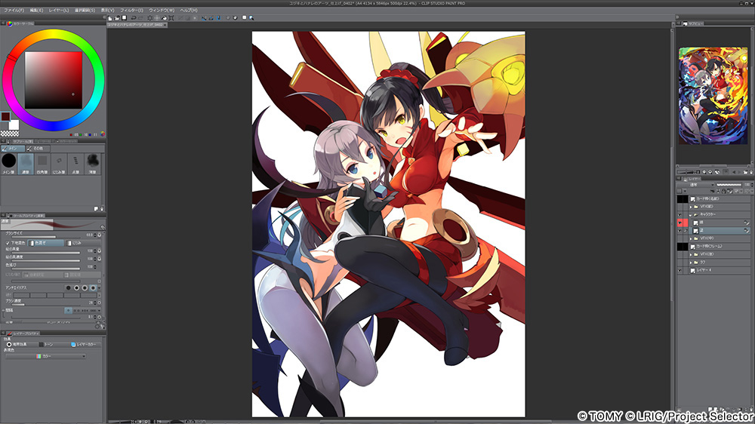Hide the キャラクター folder eye toggle
The width and height of the screenshot is (755, 424).
click(x=680, y=215)
